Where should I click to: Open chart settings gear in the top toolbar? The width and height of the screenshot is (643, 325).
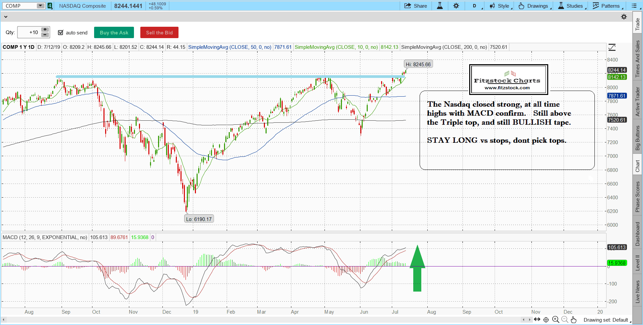[x=456, y=6]
